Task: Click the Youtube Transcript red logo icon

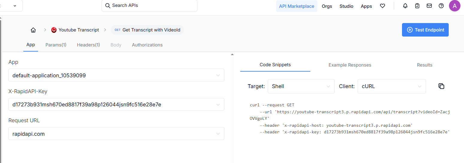Action: pyautogui.click(x=54, y=30)
